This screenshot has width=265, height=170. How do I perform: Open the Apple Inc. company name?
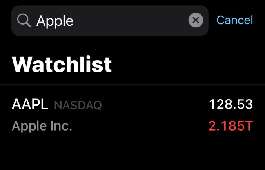tap(42, 126)
